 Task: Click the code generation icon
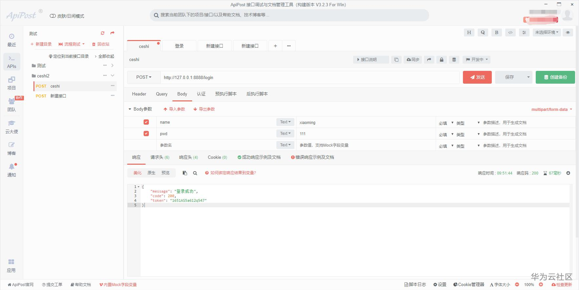[510, 32]
